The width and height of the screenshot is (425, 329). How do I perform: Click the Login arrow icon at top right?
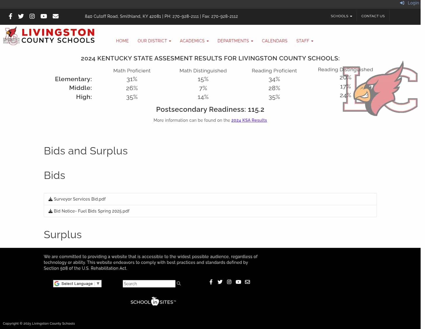402,3
